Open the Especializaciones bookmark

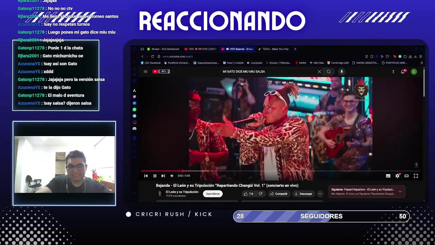[206, 63]
